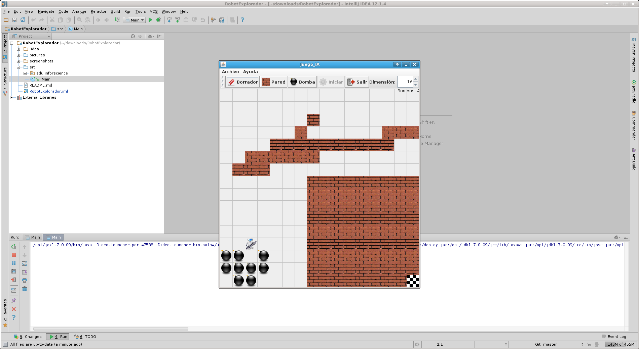Rerun Main in the Run panel

pyautogui.click(x=14, y=247)
